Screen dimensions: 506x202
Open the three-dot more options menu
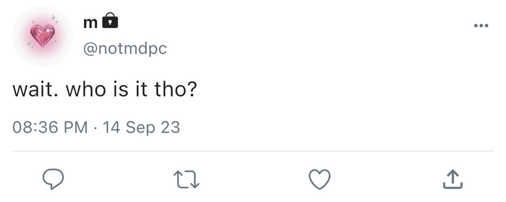click(x=481, y=25)
